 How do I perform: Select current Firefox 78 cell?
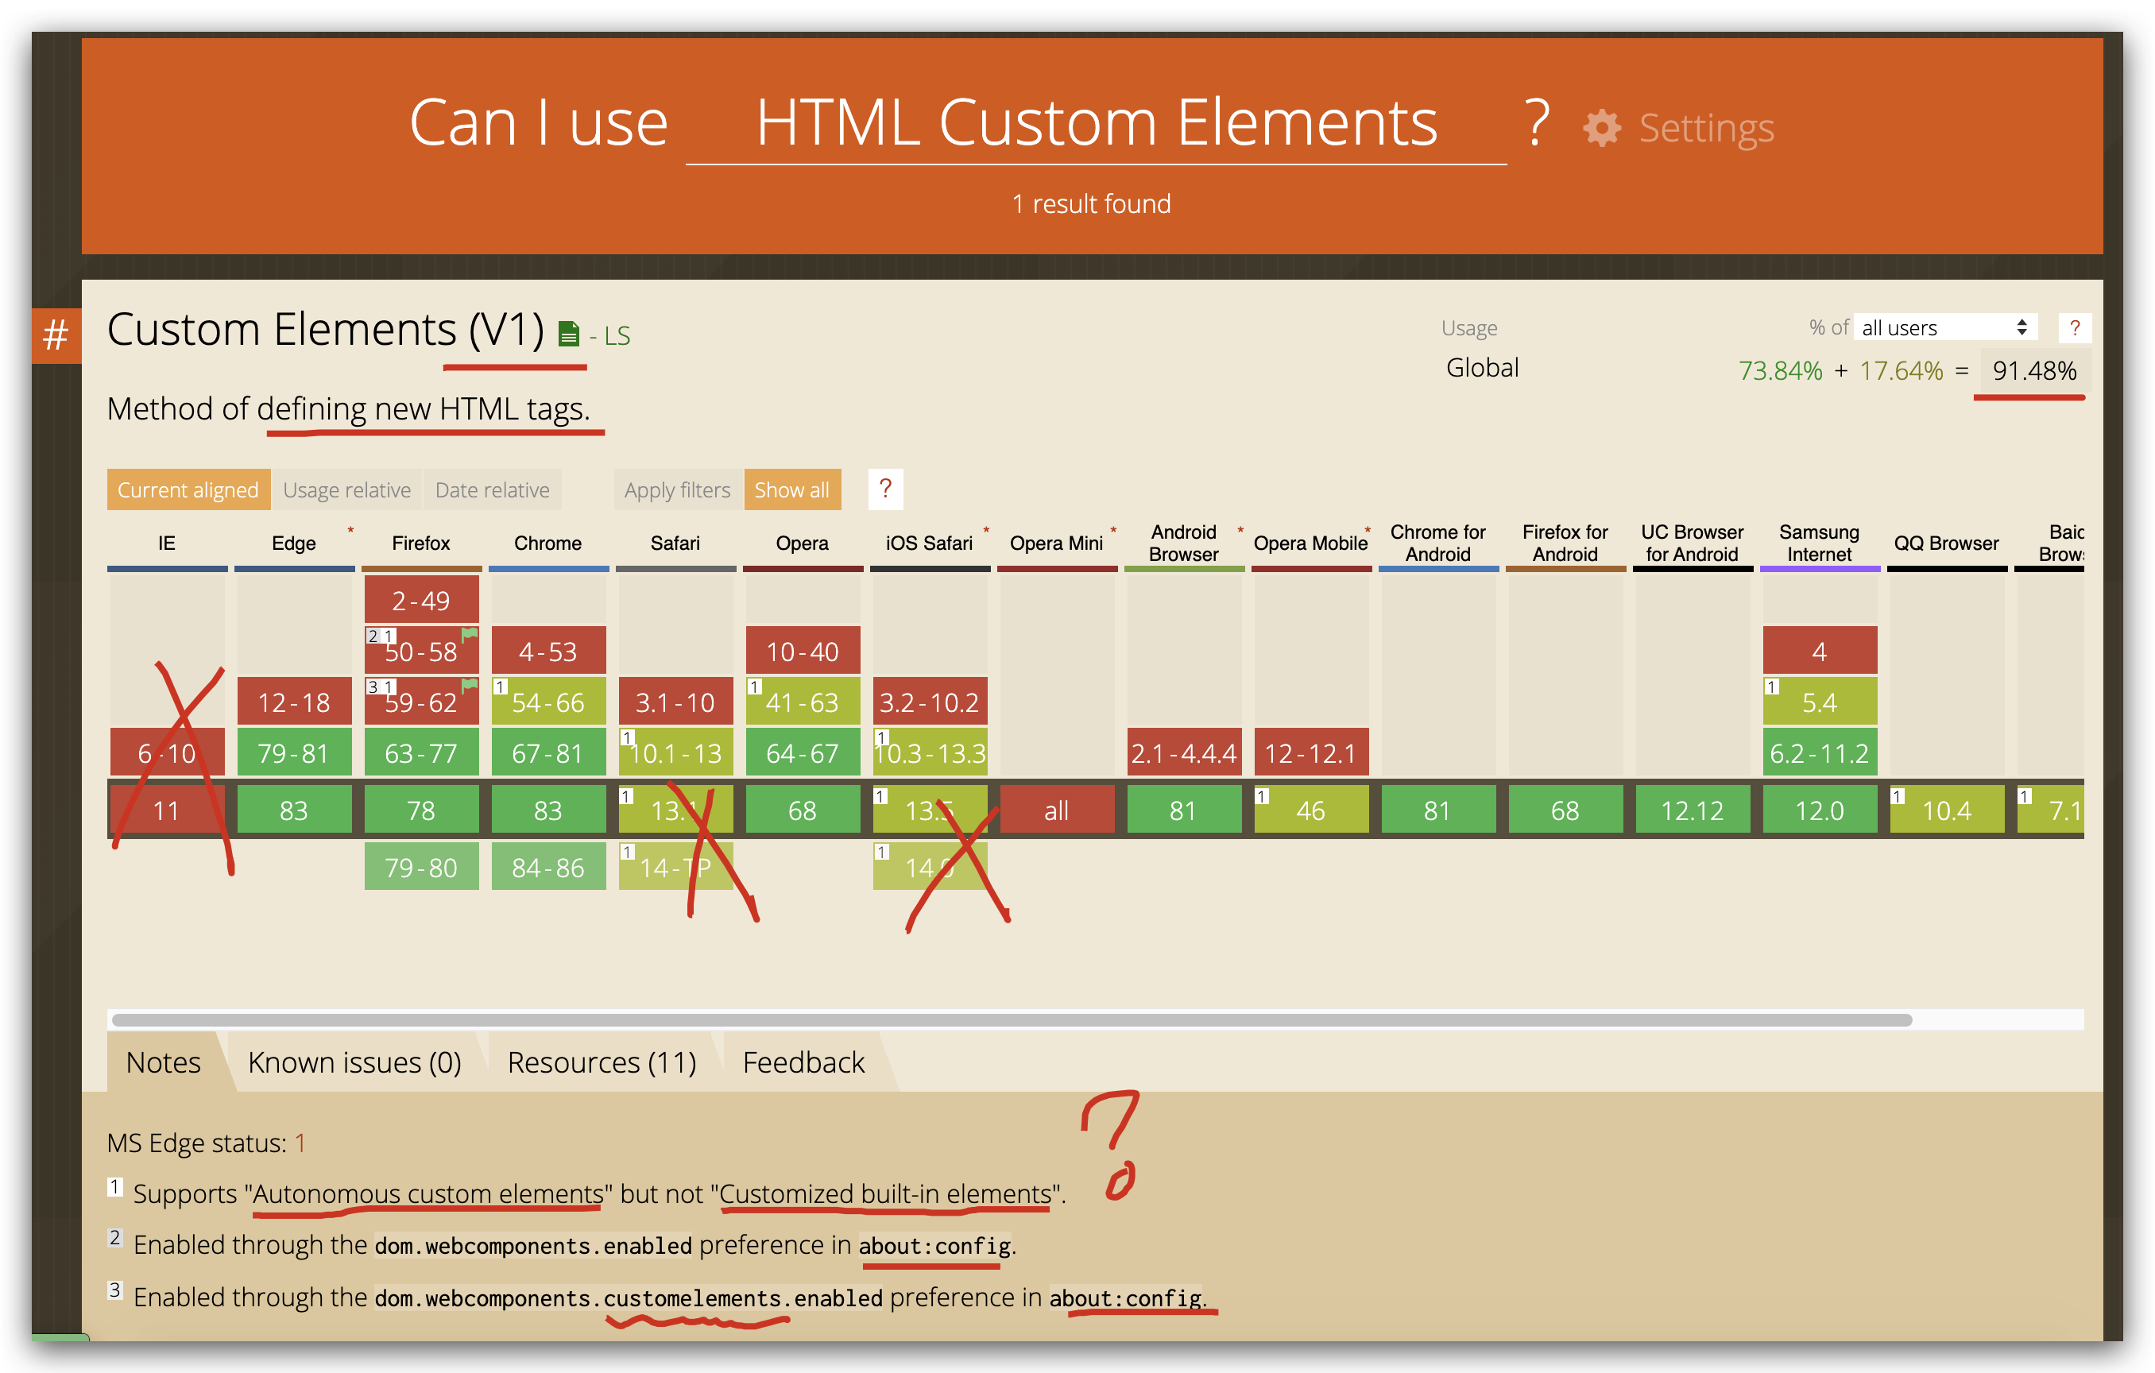[x=421, y=810]
